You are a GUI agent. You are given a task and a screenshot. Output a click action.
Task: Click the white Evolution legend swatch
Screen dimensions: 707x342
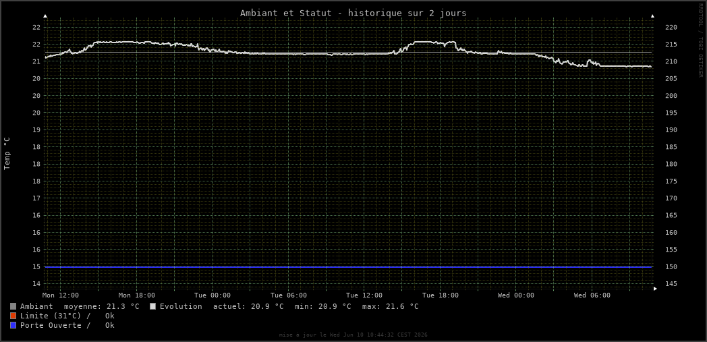coord(152,306)
